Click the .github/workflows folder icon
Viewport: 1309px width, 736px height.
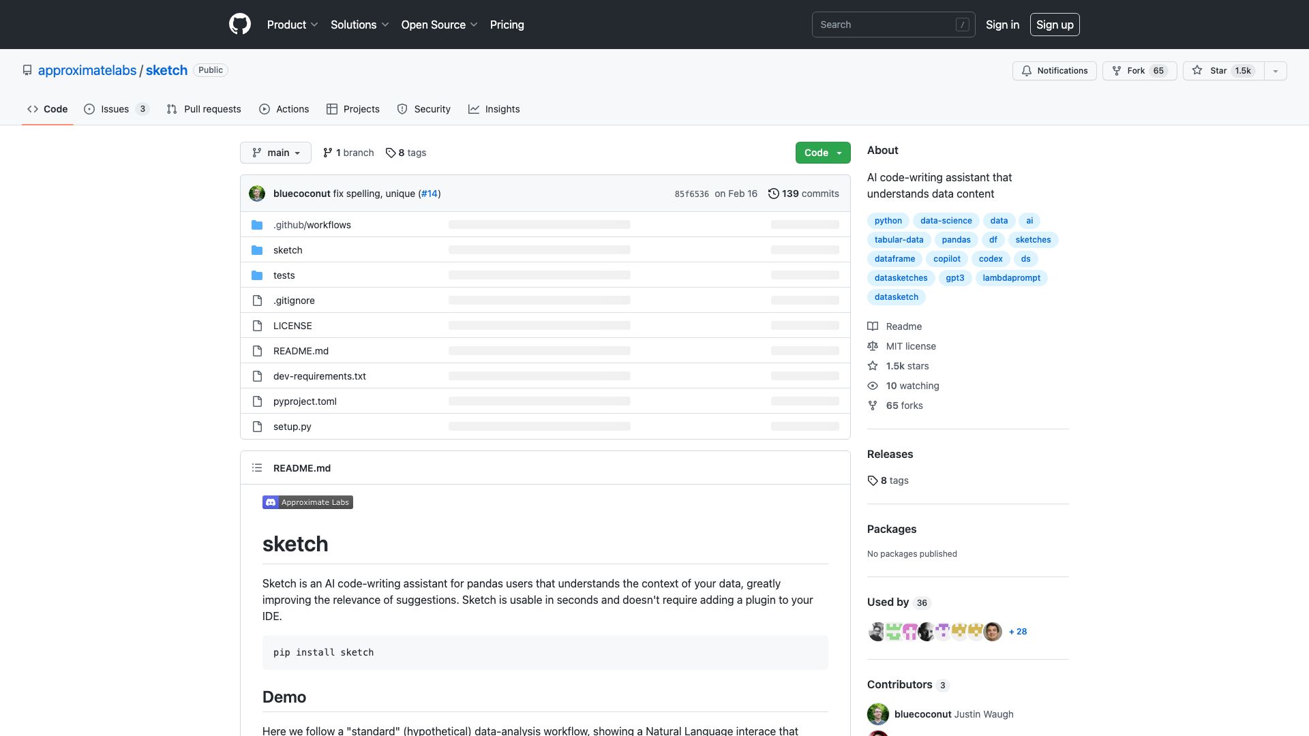point(257,225)
